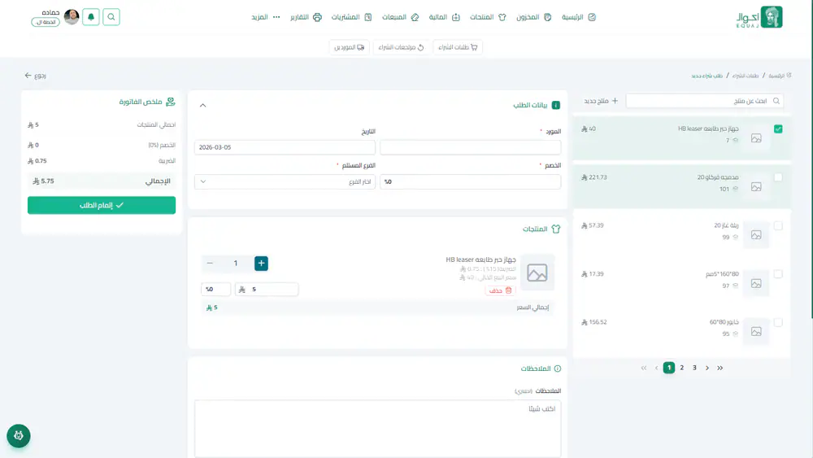Click the quantity value field
The image size is (813, 458).
[236, 264]
